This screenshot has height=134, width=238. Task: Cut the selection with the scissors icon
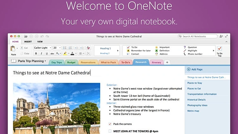[22, 48]
